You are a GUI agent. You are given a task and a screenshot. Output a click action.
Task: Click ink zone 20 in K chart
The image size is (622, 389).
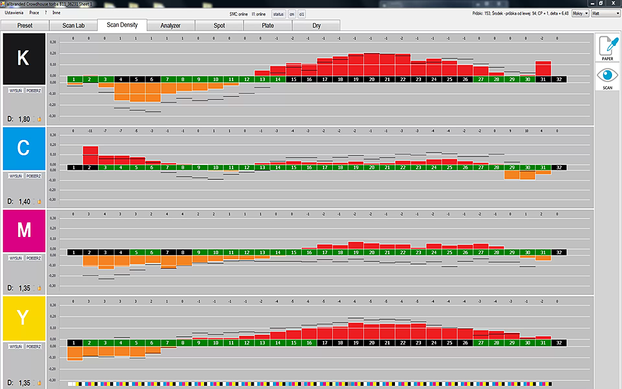tap(372, 80)
